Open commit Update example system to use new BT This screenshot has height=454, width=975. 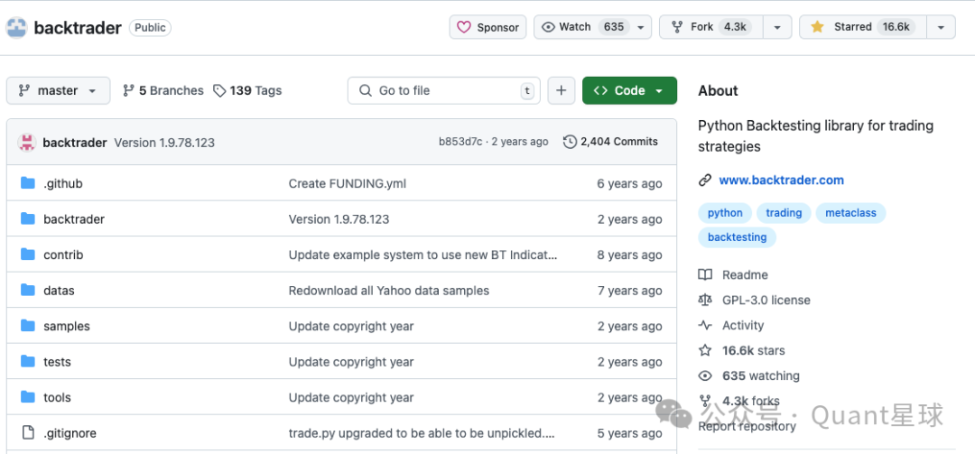point(422,255)
